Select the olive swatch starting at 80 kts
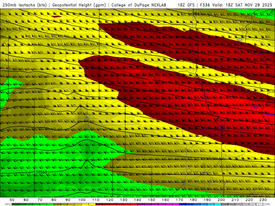Image resolution: width=275 pixels, height=206 pixels. pos(57,204)
